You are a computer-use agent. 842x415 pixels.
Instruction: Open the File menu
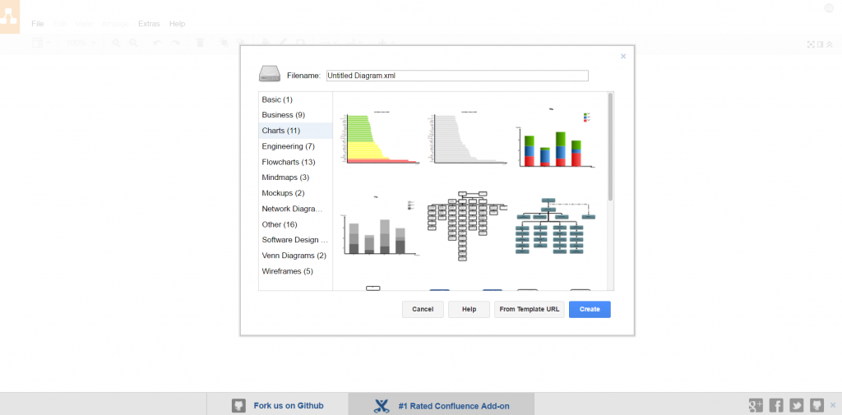[x=38, y=24]
